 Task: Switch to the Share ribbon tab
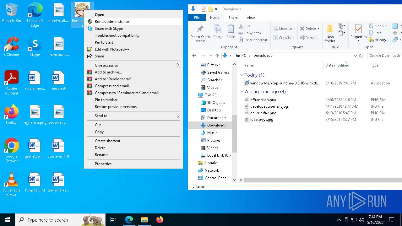point(233,18)
